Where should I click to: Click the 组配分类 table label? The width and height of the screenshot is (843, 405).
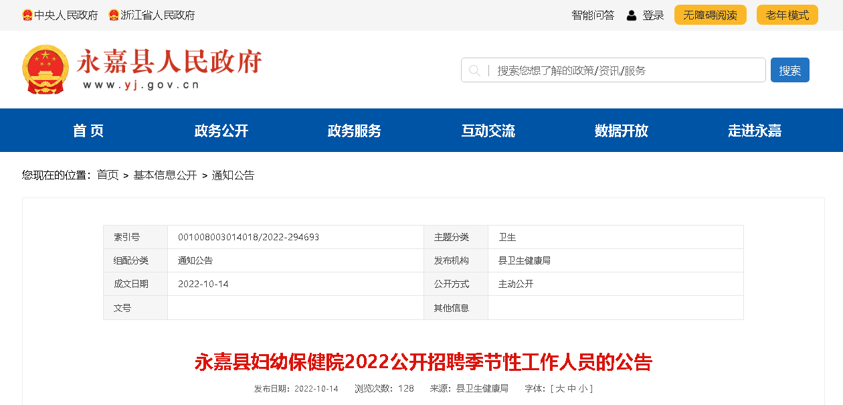click(131, 260)
